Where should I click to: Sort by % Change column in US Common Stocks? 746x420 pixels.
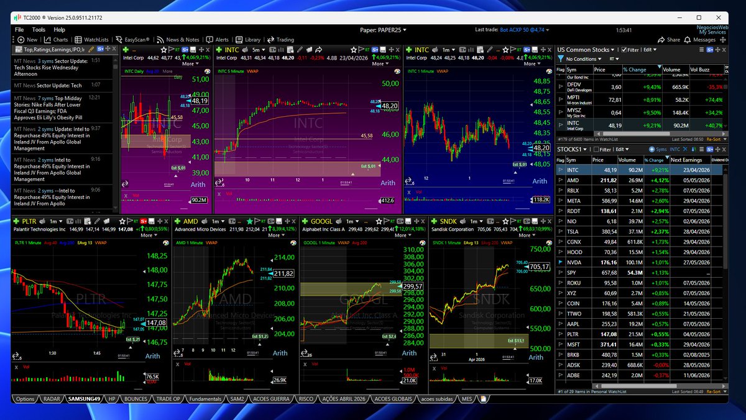click(x=642, y=70)
